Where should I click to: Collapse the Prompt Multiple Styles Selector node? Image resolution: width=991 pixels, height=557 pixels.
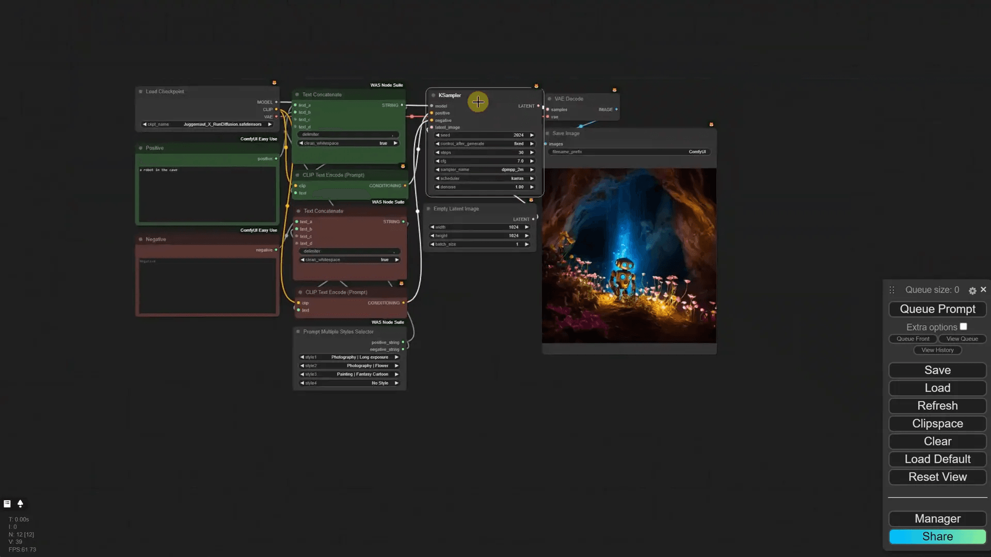(x=298, y=332)
